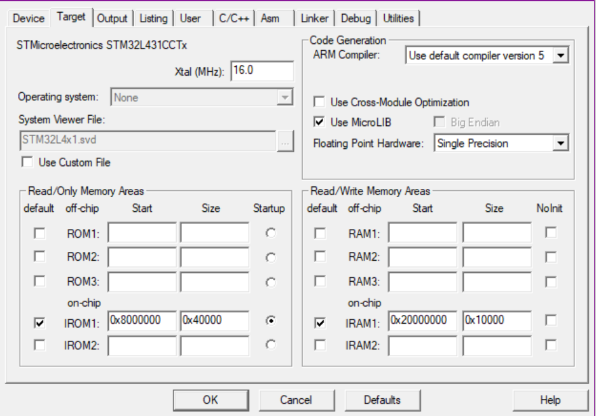Uncheck the IRAM1 default checkbox
Viewport: 596px width, 416px height.
(x=320, y=323)
